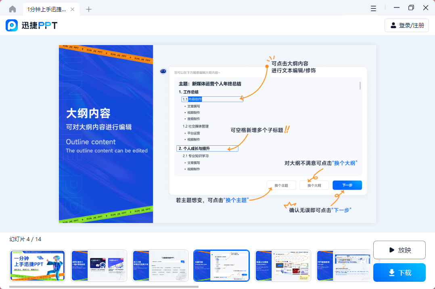This screenshot has height=289, width=435.
Task: Click the 迅捷PPT logo
Action: point(31,25)
